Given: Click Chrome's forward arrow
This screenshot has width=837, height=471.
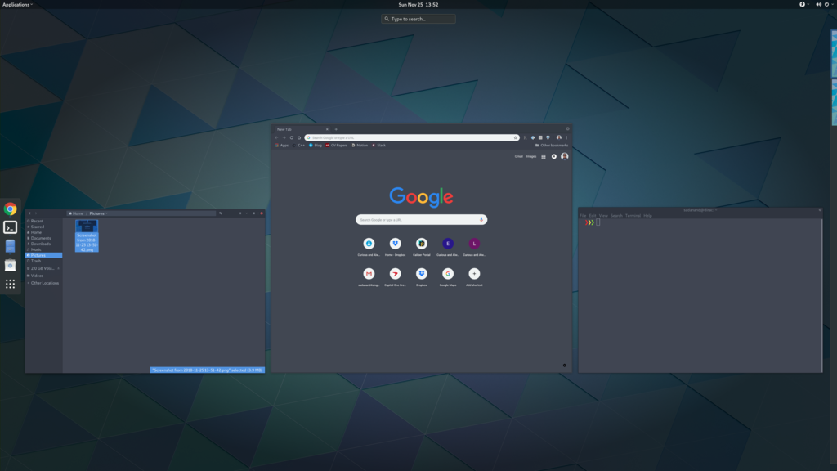Looking at the screenshot, I should [284, 137].
